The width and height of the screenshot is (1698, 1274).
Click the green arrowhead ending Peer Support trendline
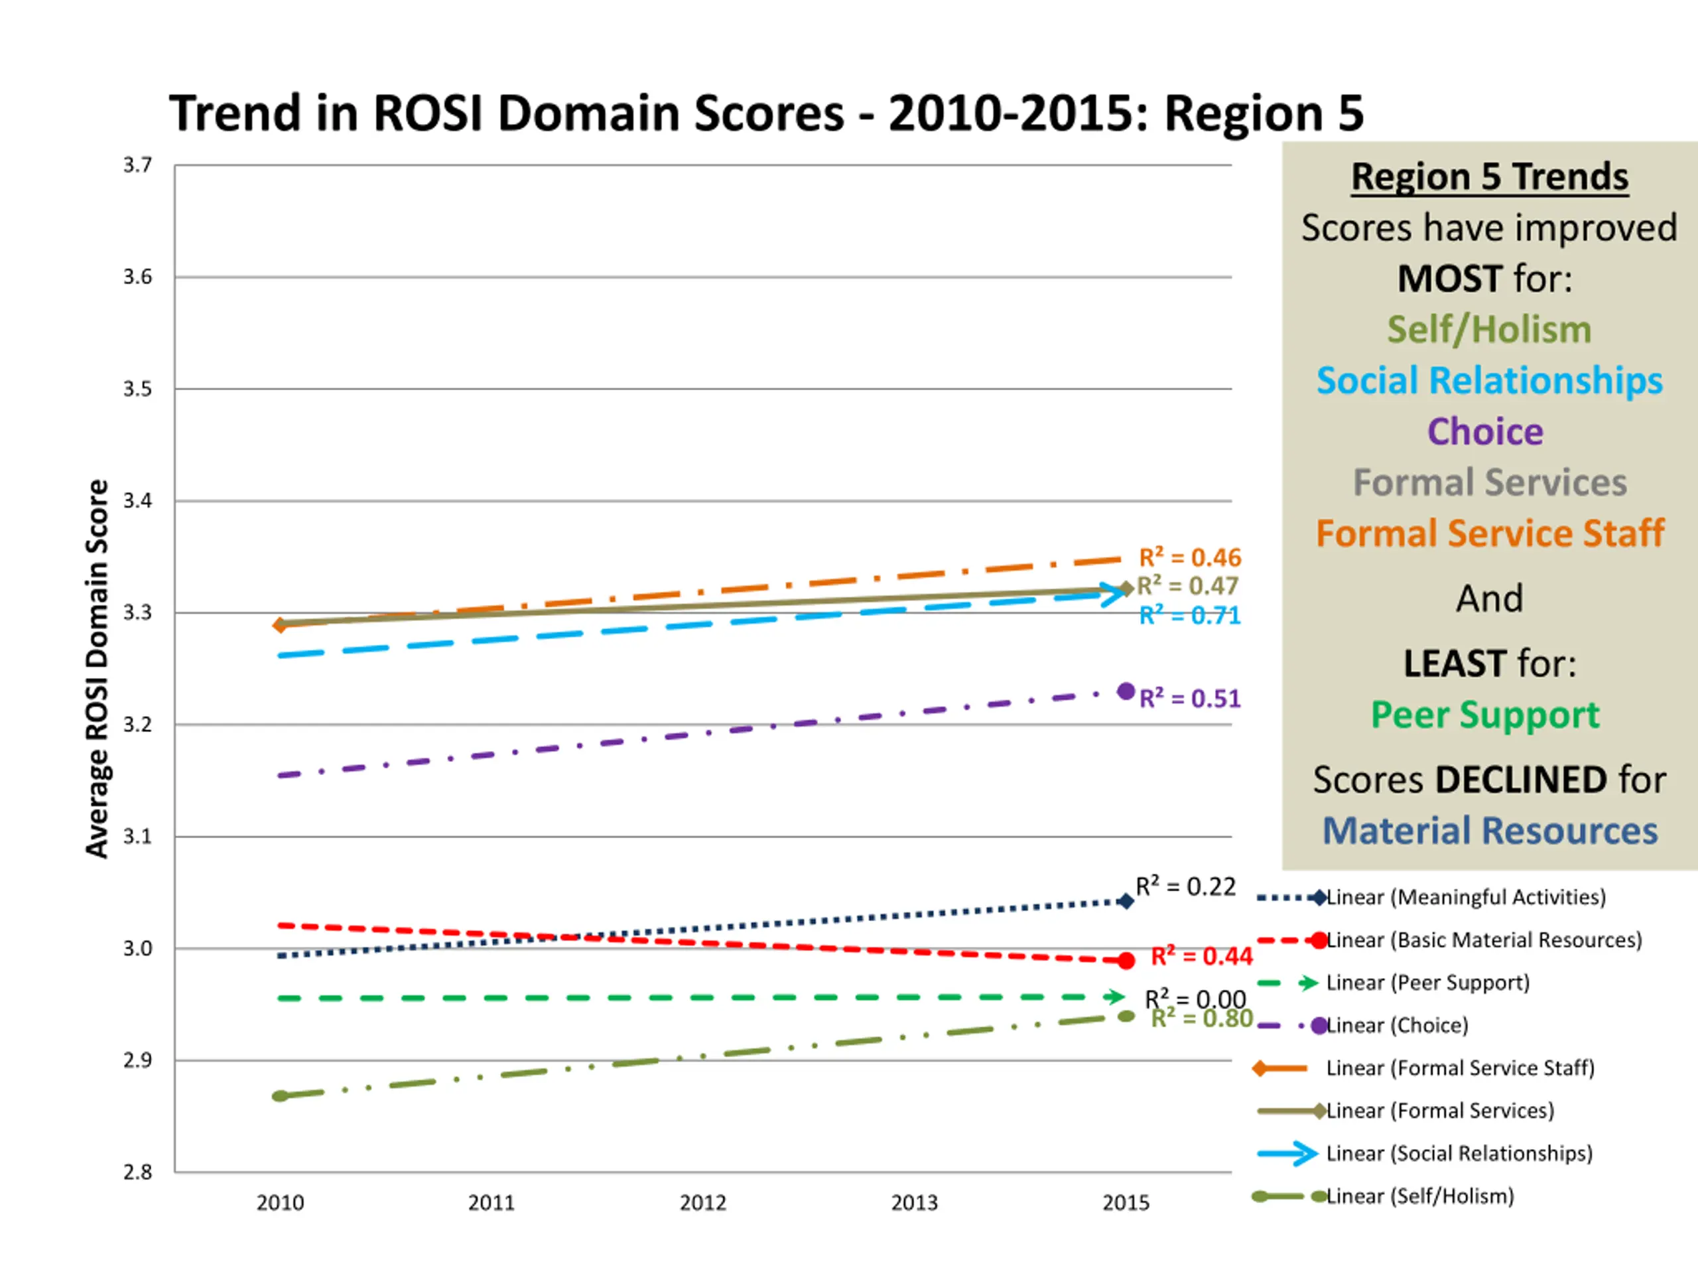[x=1116, y=997]
